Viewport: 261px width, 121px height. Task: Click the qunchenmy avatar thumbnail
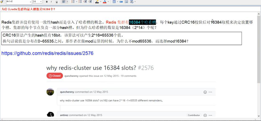click(x=50, y=92)
